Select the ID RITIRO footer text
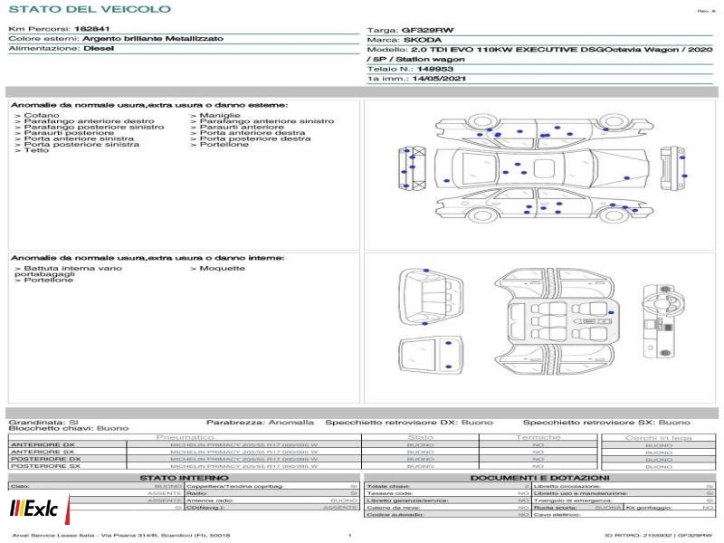 click(x=659, y=536)
